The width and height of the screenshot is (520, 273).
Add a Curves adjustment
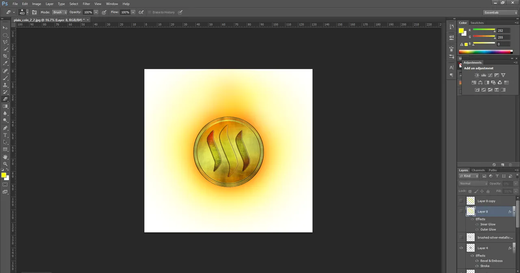click(x=490, y=75)
